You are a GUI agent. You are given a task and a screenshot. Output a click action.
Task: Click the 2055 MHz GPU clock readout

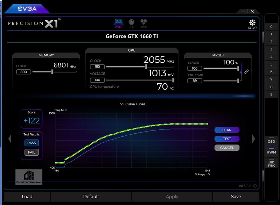[x=159, y=60]
